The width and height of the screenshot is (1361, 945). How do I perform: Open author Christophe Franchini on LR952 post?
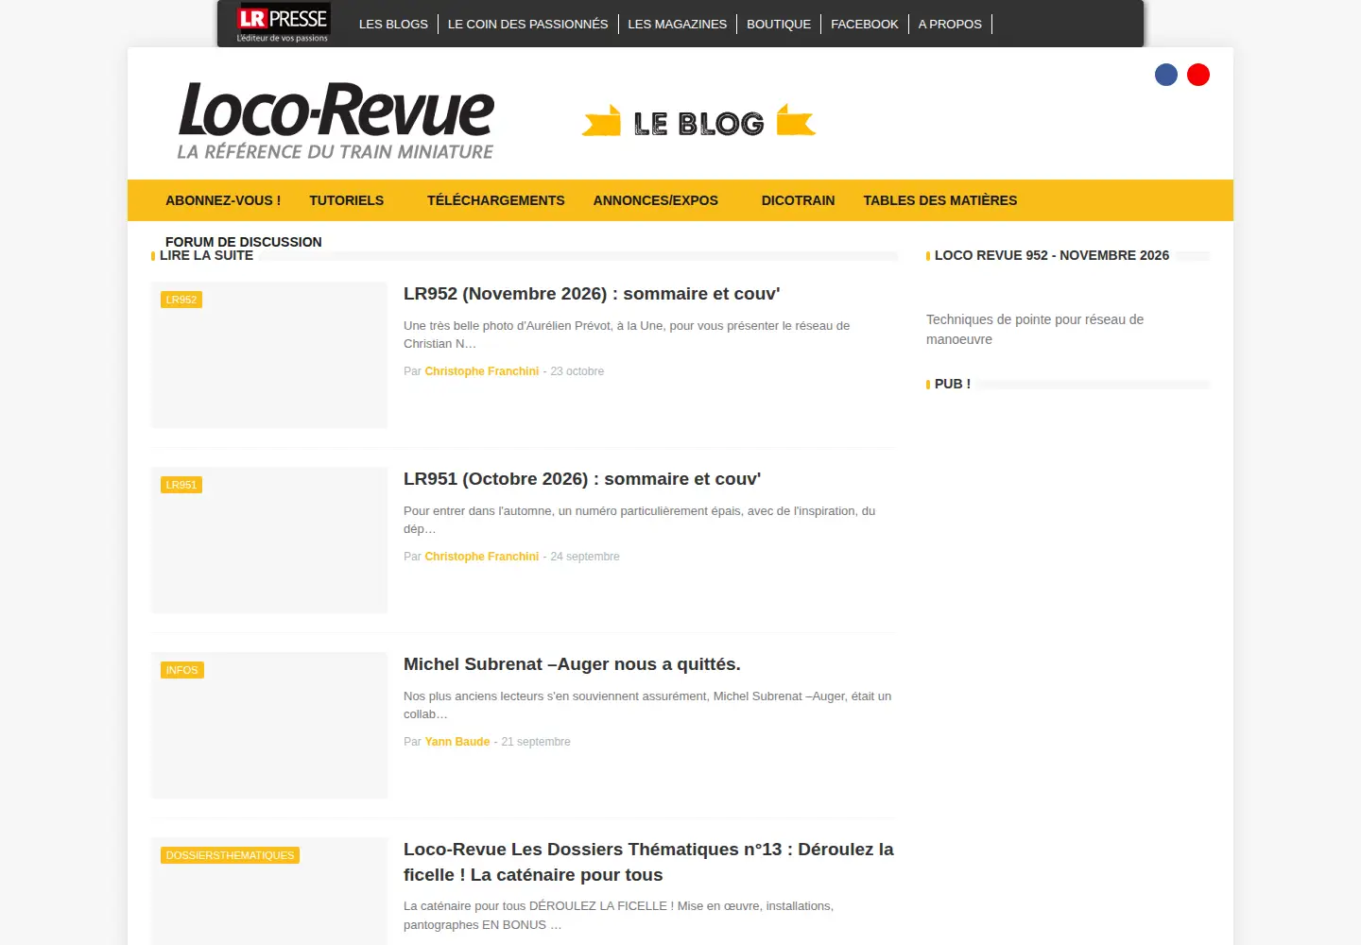pyautogui.click(x=482, y=371)
